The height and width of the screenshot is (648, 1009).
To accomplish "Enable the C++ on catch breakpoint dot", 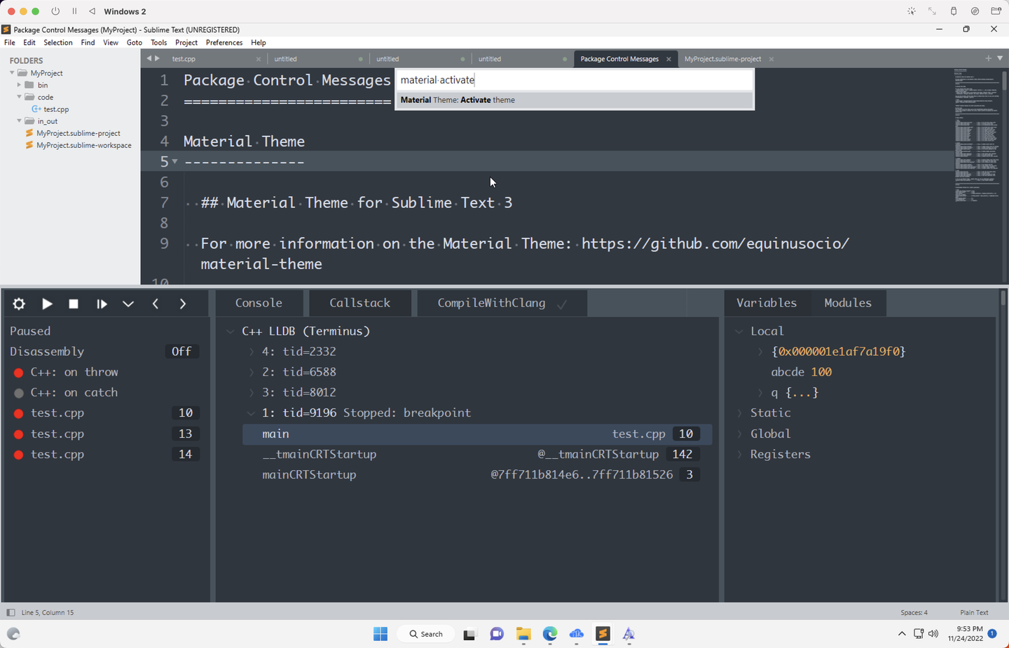I will point(19,393).
